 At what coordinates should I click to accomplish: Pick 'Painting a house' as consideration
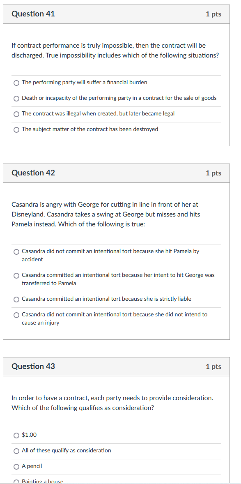point(16,481)
